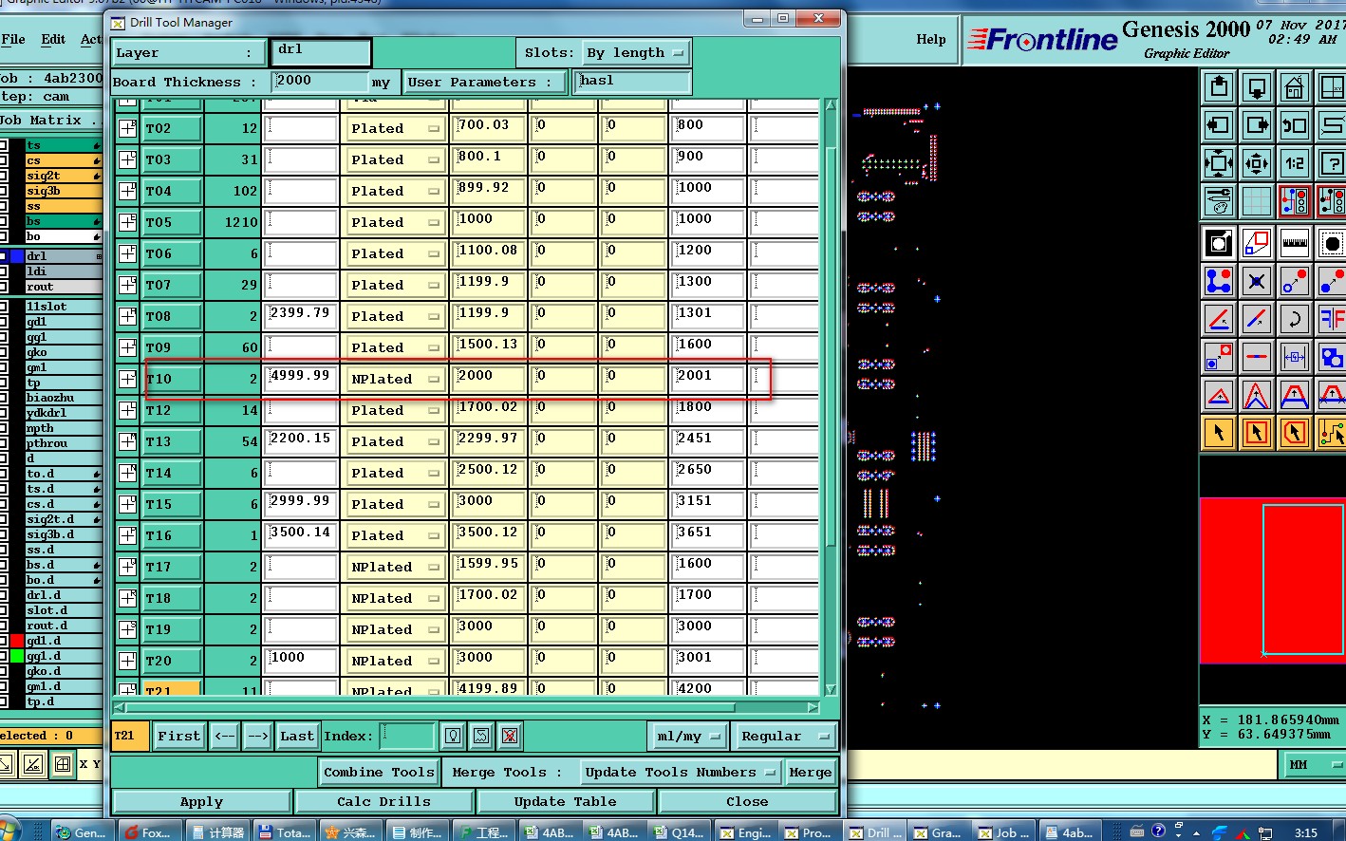Click the rectangle-select arrow icon

tap(1256, 433)
